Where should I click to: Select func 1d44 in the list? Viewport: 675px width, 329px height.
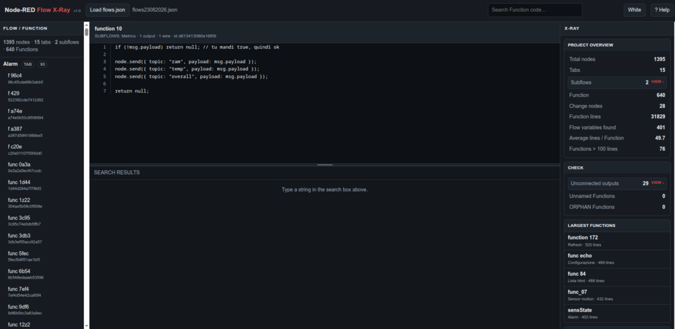pos(43,185)
